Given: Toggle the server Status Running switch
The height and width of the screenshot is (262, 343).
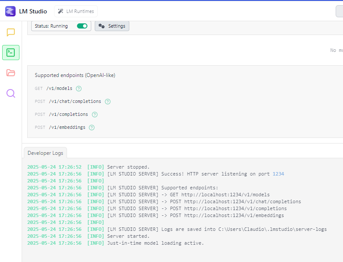Looking at the screenshot, I should coord(82,26).
